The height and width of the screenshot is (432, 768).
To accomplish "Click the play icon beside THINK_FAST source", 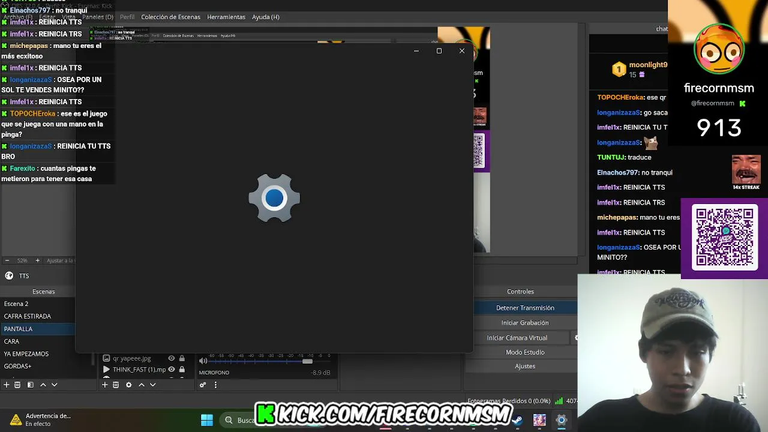I will [x=106, y=370].
